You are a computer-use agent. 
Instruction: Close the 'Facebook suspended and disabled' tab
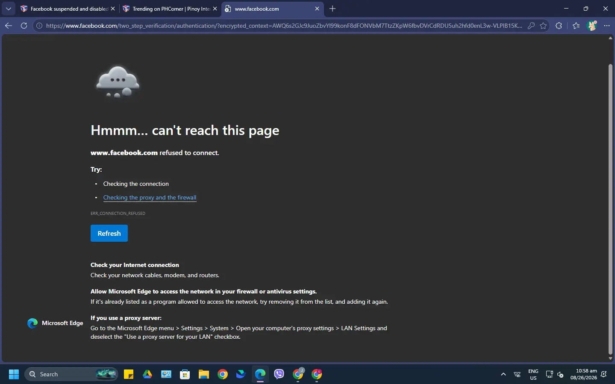[x=113, y=9]
